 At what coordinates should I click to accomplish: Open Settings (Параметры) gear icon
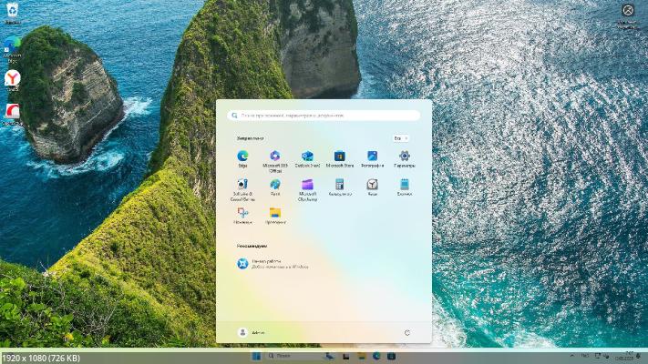[x=404, y=158]
